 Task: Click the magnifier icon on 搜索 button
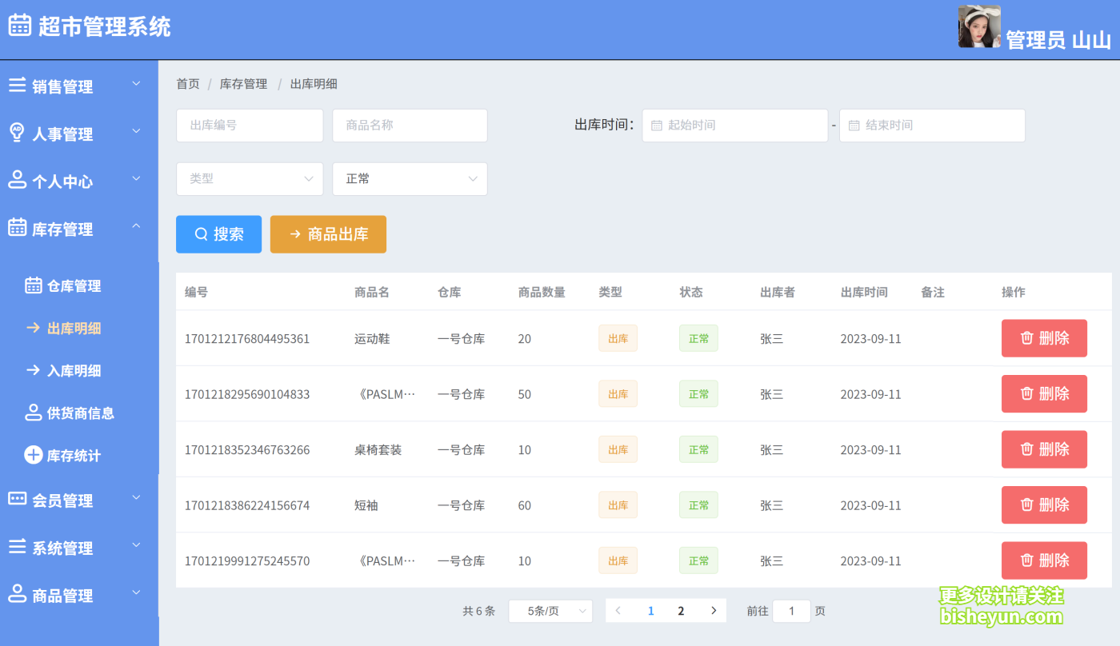pos(202,234)
